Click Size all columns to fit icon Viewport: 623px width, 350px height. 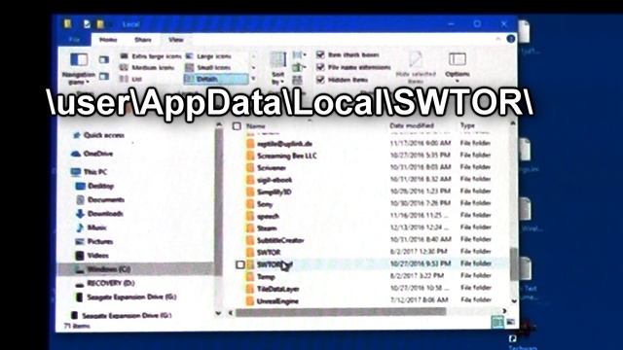297,80
